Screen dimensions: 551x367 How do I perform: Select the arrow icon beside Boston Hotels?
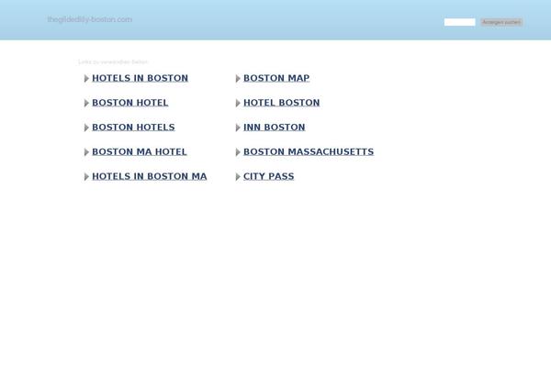click(86, 128)
